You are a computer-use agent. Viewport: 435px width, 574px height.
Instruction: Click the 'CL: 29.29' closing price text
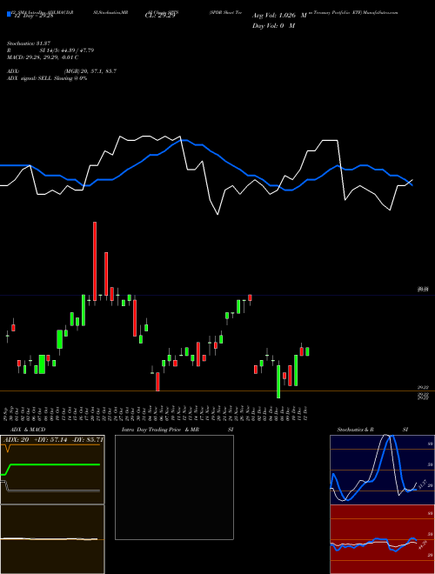click(x=160, y=17)
